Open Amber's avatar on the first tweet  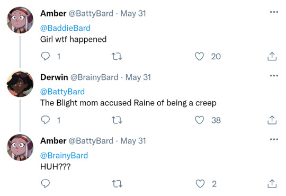point(20,20)
